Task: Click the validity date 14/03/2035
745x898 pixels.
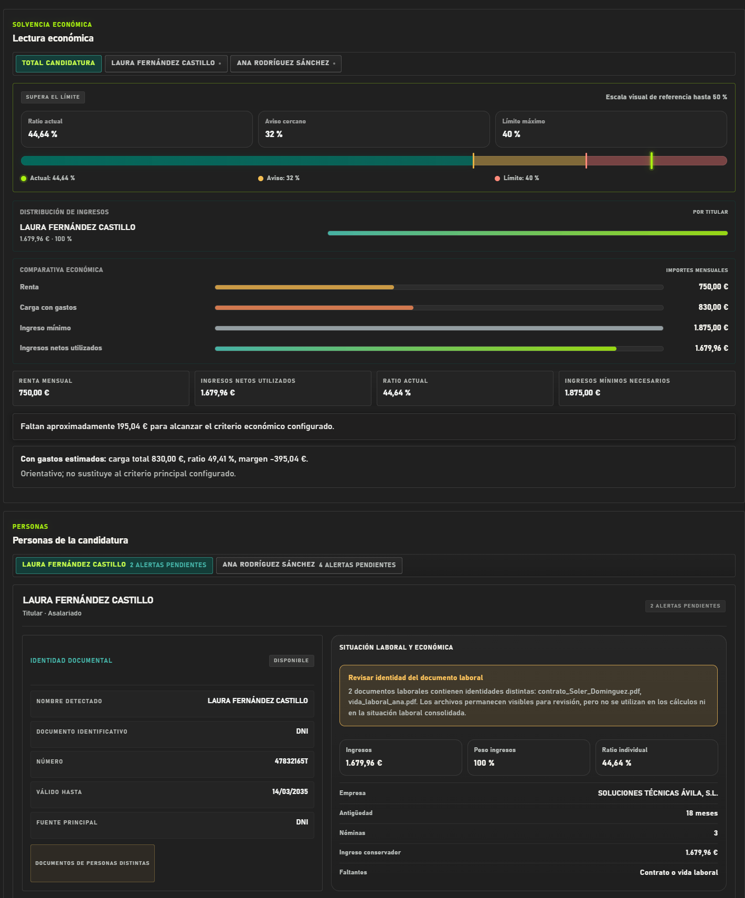Action: pos(290,792)
